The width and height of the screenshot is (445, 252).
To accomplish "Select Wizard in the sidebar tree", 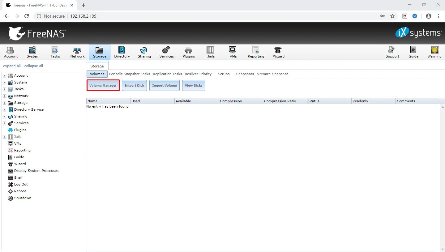I will coord(20,164).
